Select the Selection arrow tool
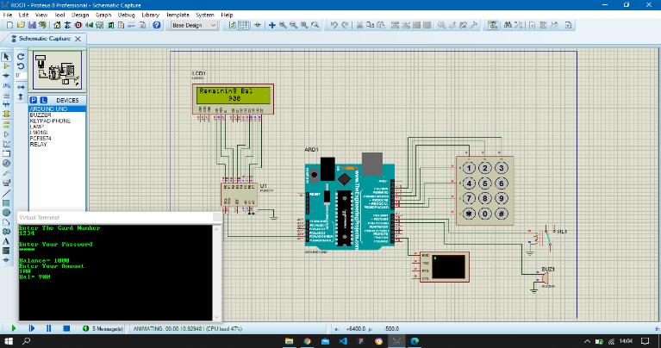The height and width of the screenshot is (348, 661). click(7, 56)
